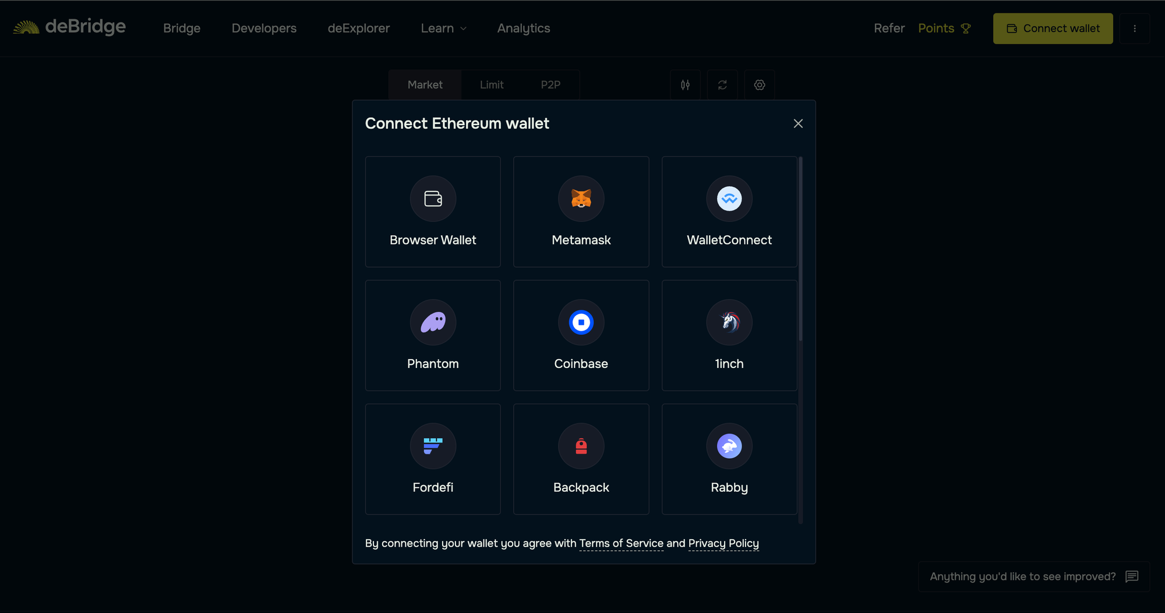Select Coinbase wallet option

(x=581, y=335)
